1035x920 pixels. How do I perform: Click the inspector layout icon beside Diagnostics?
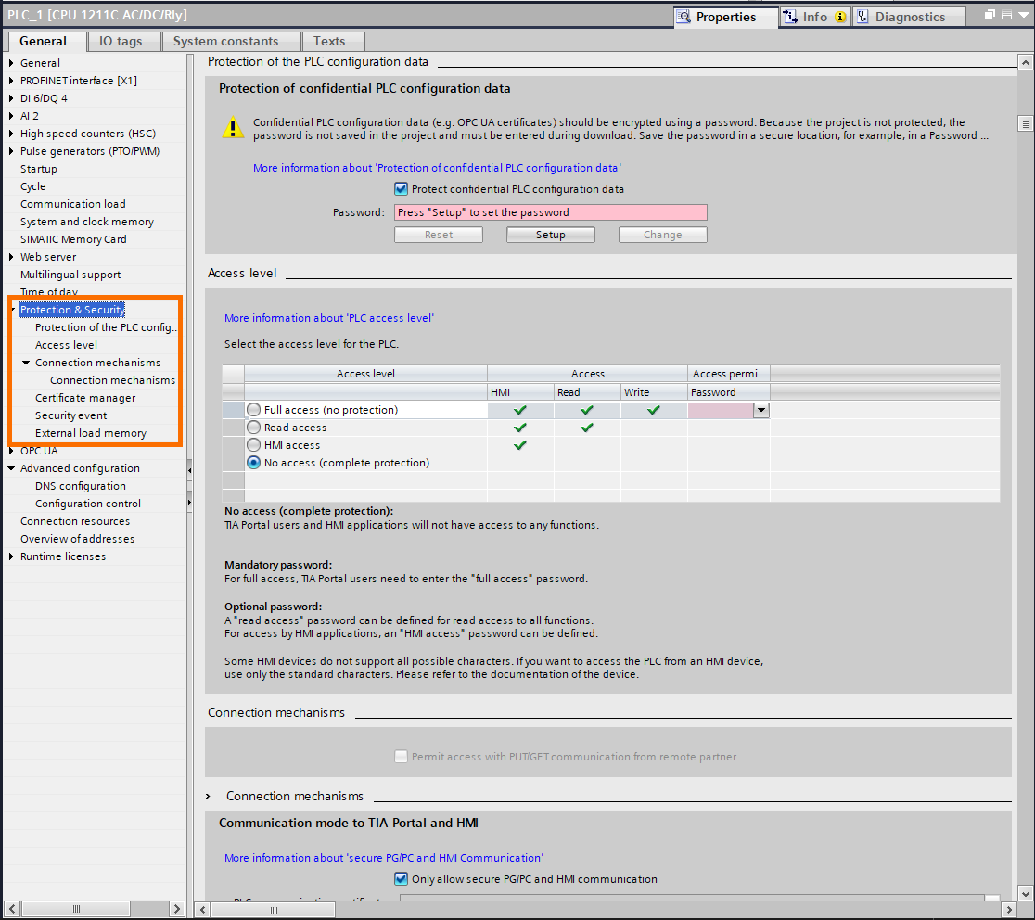tap(1006, 15)
